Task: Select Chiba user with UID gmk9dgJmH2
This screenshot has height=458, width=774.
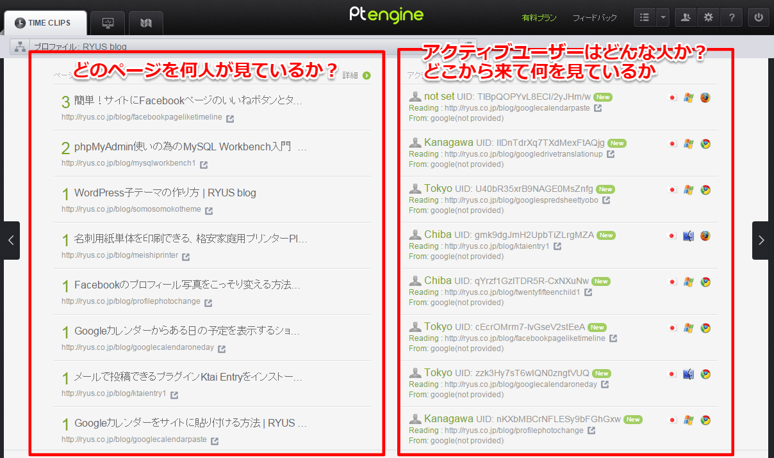Action: pos(438,235)
